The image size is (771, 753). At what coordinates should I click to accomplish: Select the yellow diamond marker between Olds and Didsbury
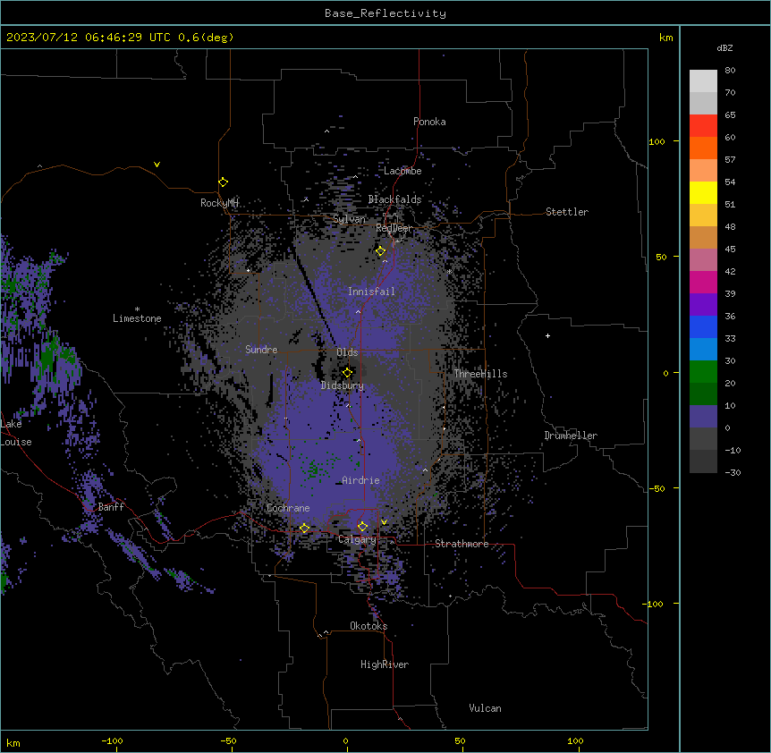(347, 373)
